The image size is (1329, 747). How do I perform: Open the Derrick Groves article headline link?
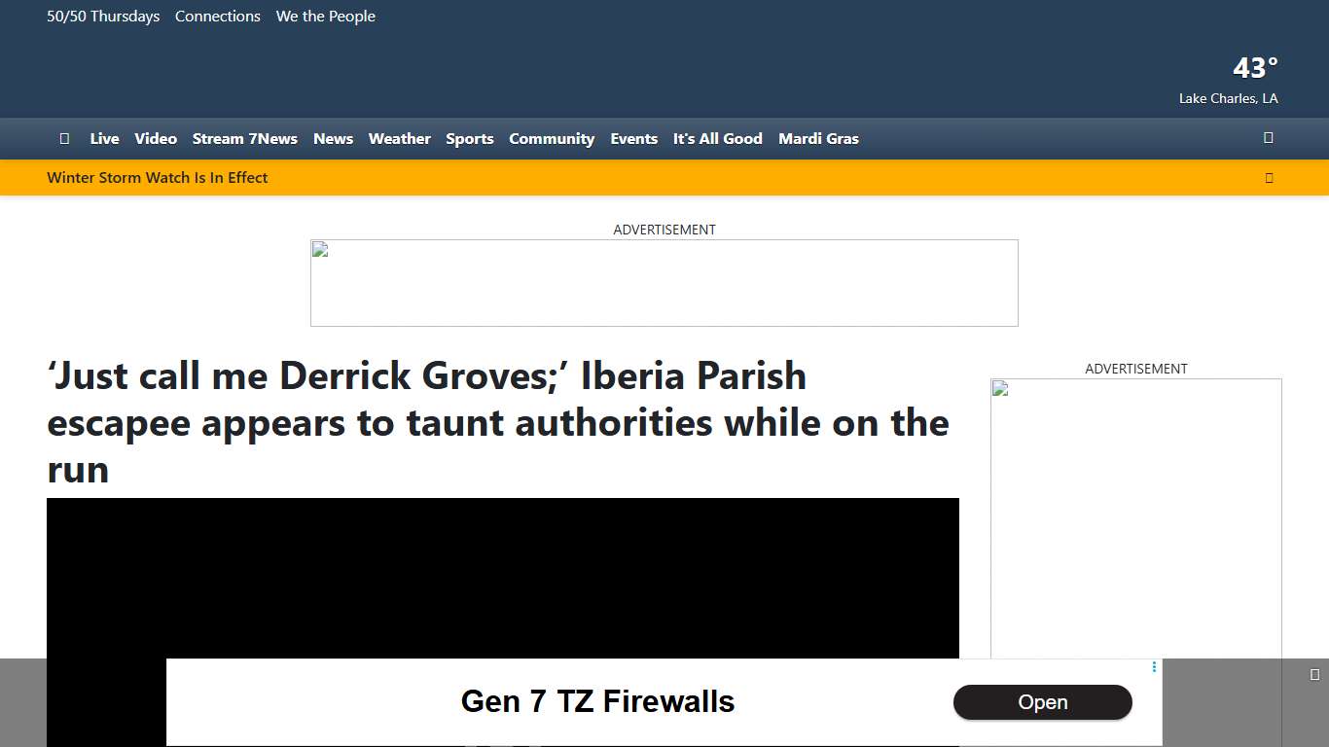[498, 422]
